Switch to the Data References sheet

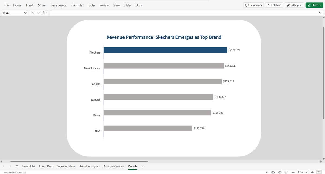pyautogui.click(x=113, y=166)
